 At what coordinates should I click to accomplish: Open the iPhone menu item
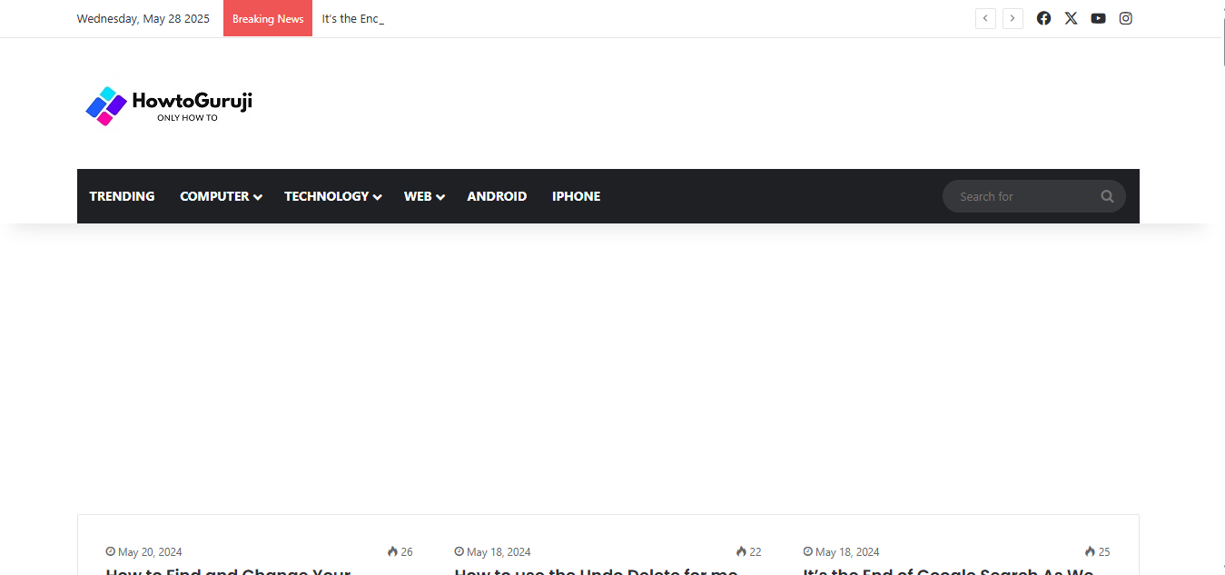point(576,196)
